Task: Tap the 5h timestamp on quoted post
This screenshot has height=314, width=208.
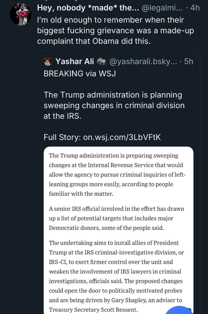Action: (x=189, y=62)
